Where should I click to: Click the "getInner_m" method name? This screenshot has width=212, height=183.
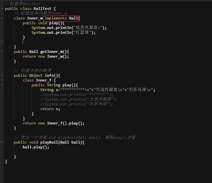[x=51, y=52]
